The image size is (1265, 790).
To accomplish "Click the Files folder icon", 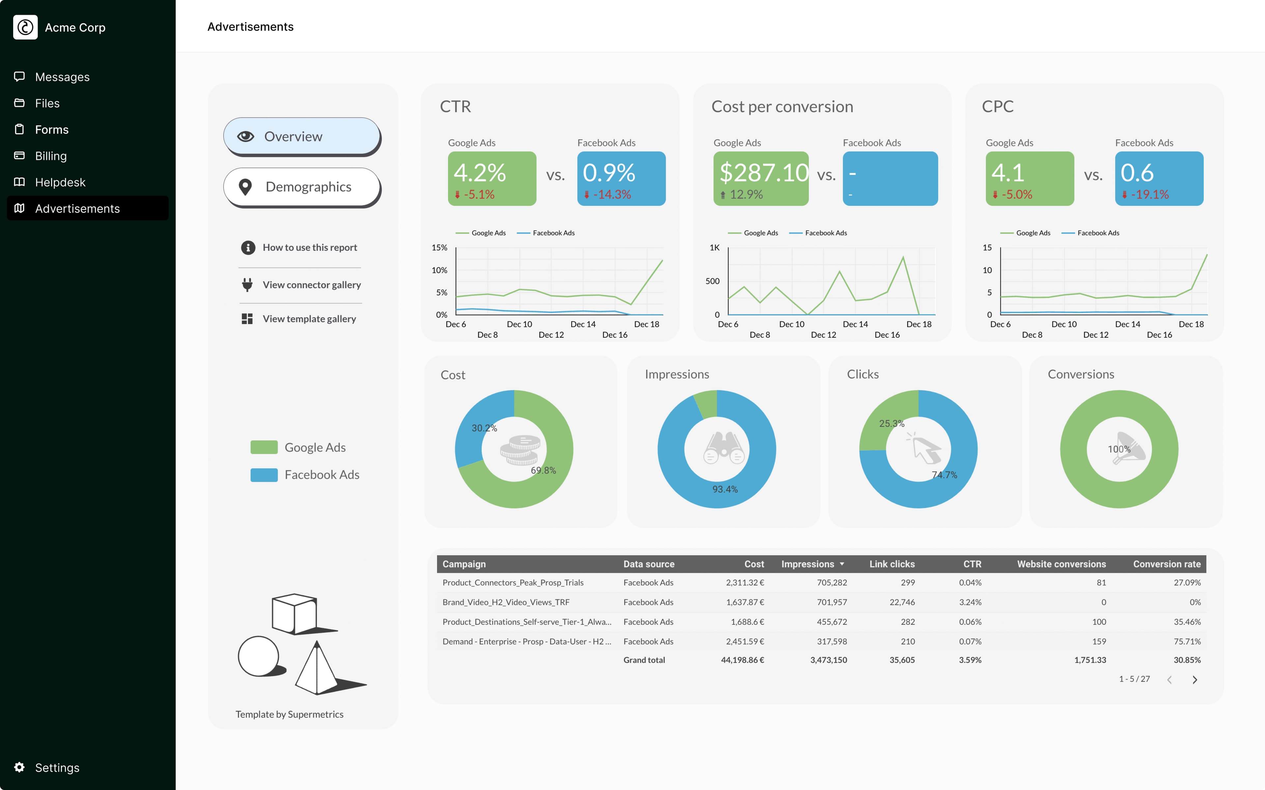I will point(19,103).
